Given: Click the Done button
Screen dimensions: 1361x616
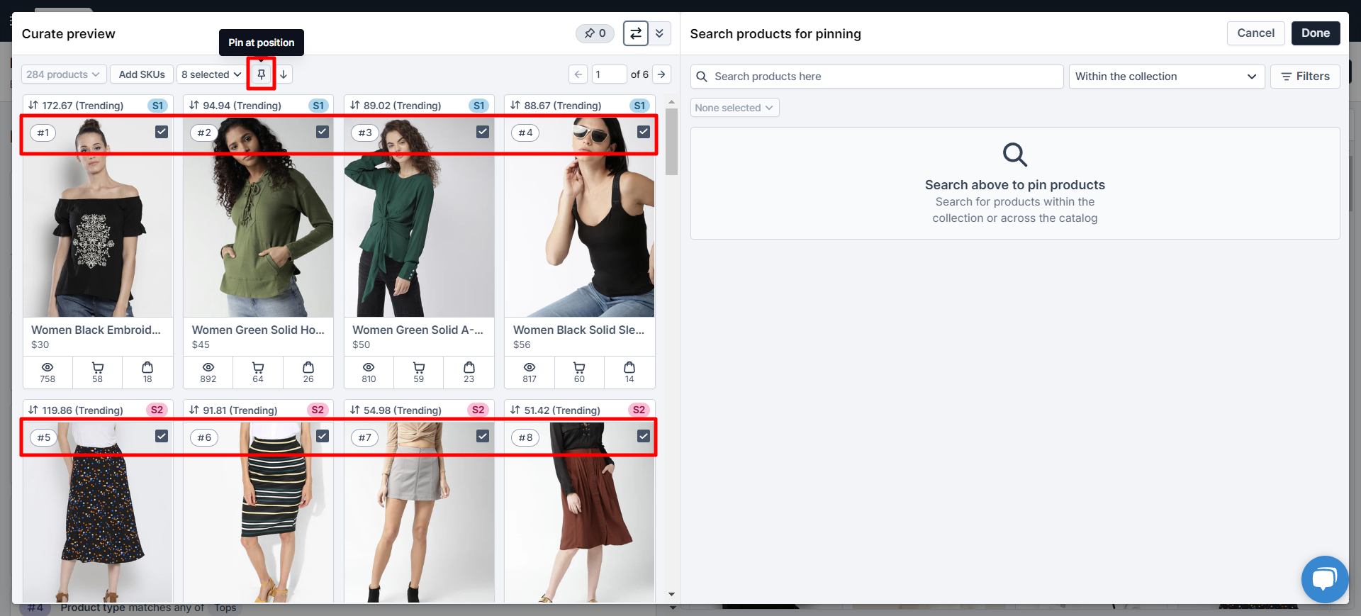Looking at the screenshot, I should click(x=1316, y=33).
